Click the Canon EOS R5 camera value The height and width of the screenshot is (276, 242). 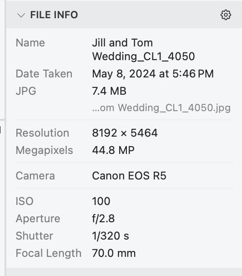(x=129, y=176)
